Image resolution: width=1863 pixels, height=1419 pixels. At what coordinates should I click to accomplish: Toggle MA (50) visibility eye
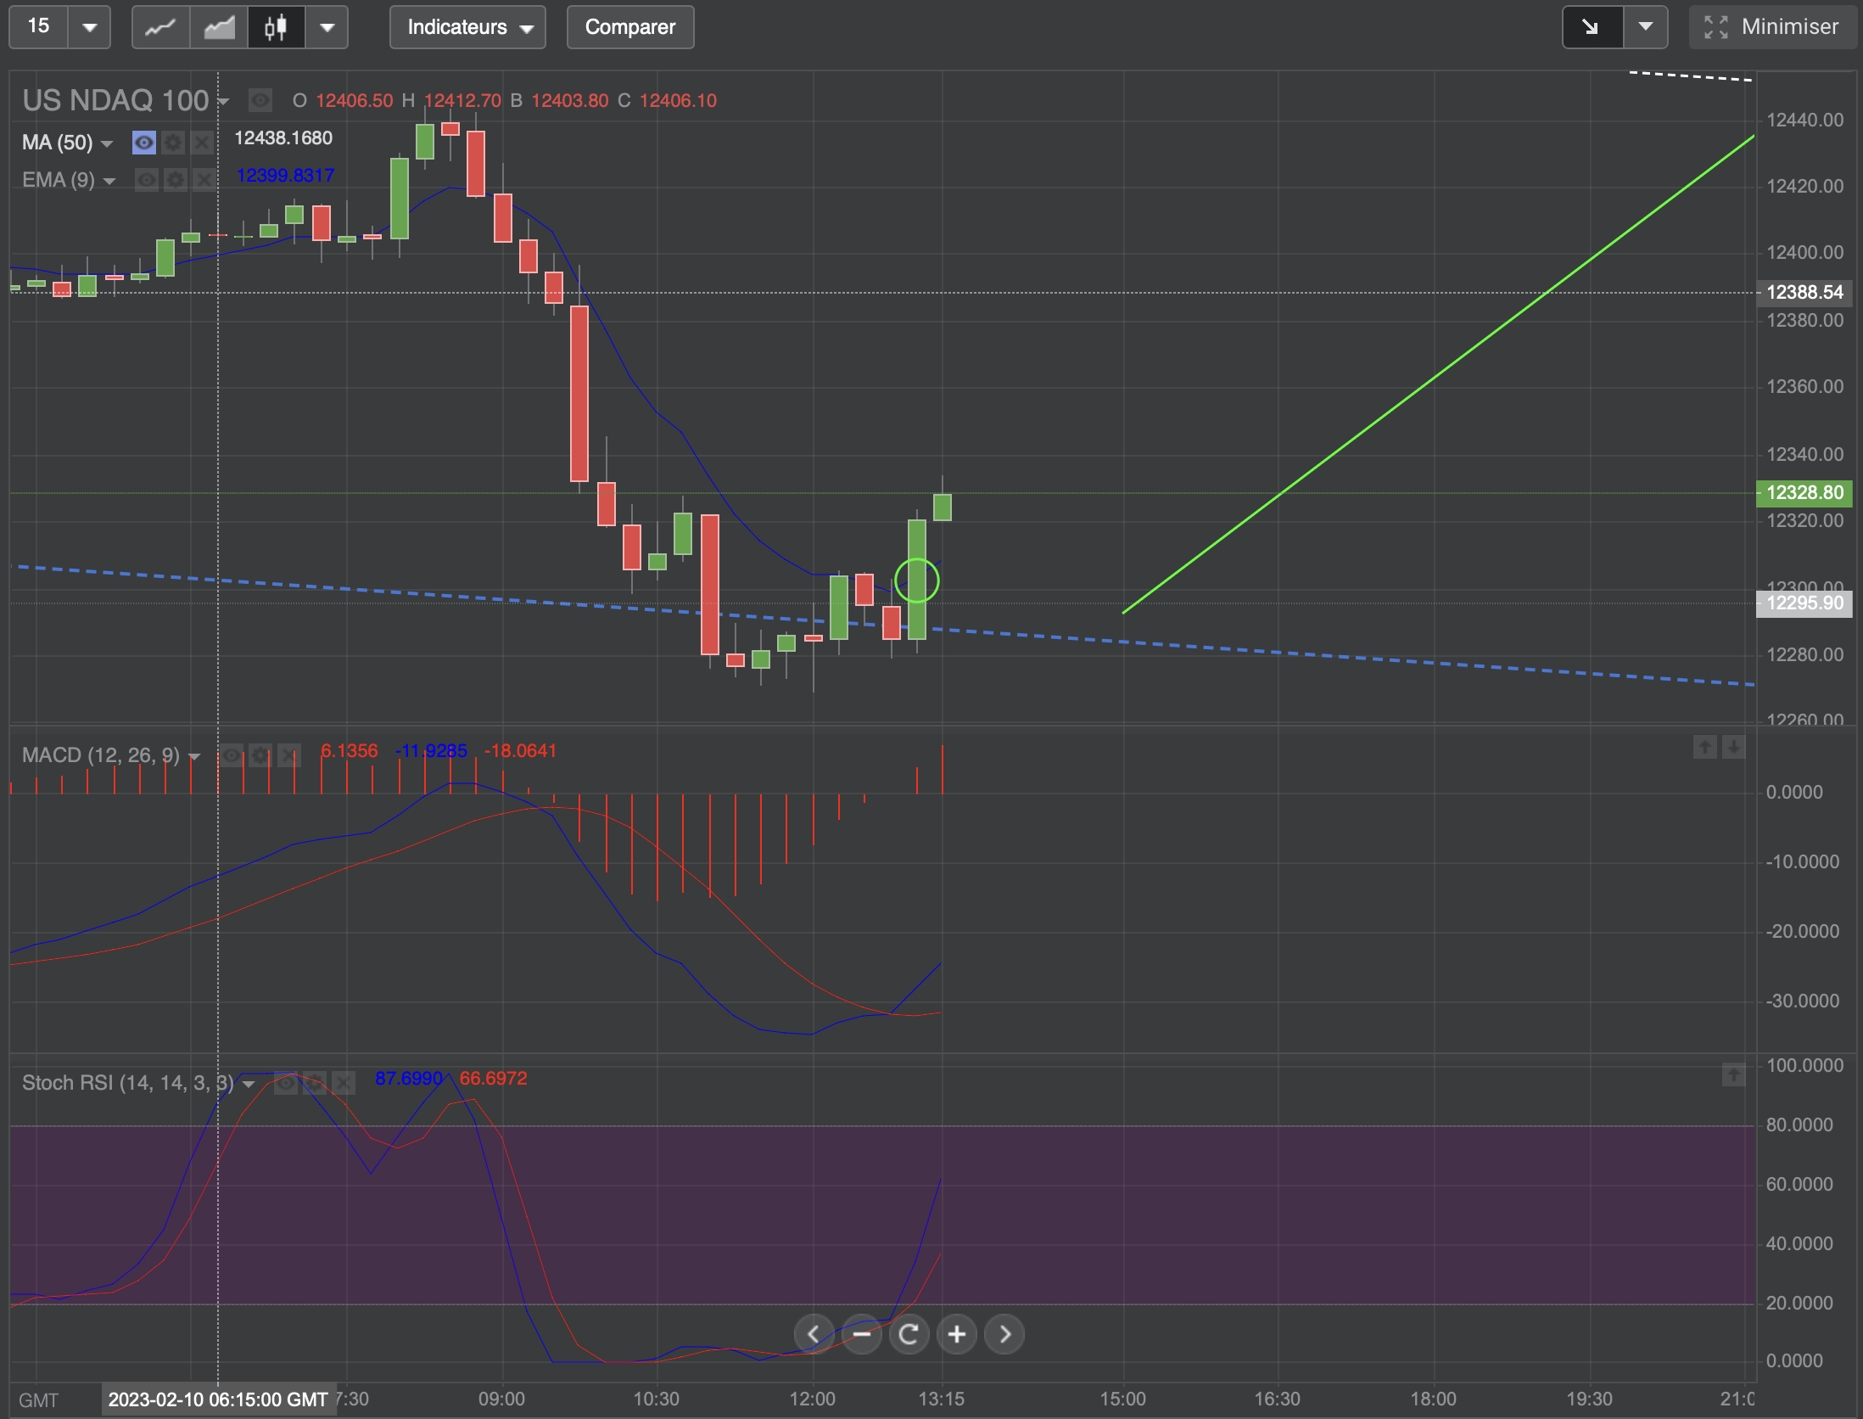click(x=143, y=142)
